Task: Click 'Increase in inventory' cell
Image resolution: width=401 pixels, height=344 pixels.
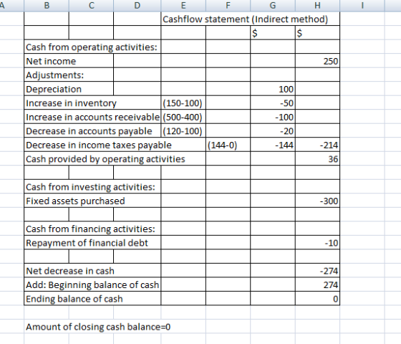Action: [92, 103]
